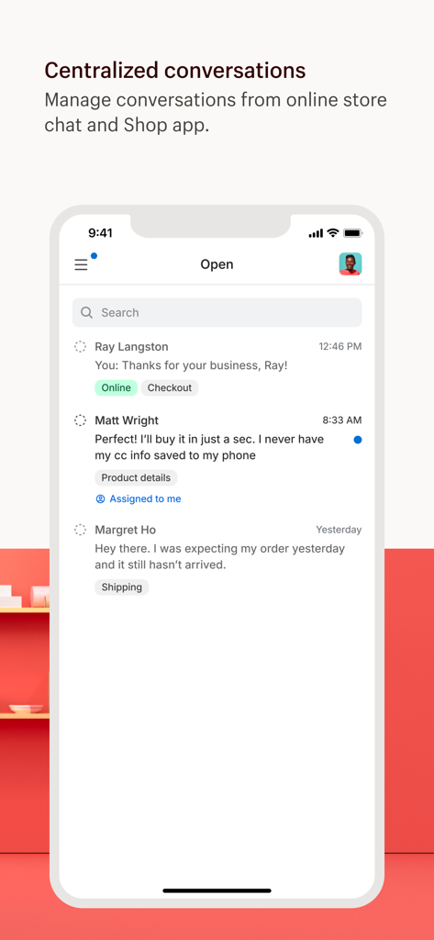Open the Matt Wright conversation

click(x=217, y=459)
